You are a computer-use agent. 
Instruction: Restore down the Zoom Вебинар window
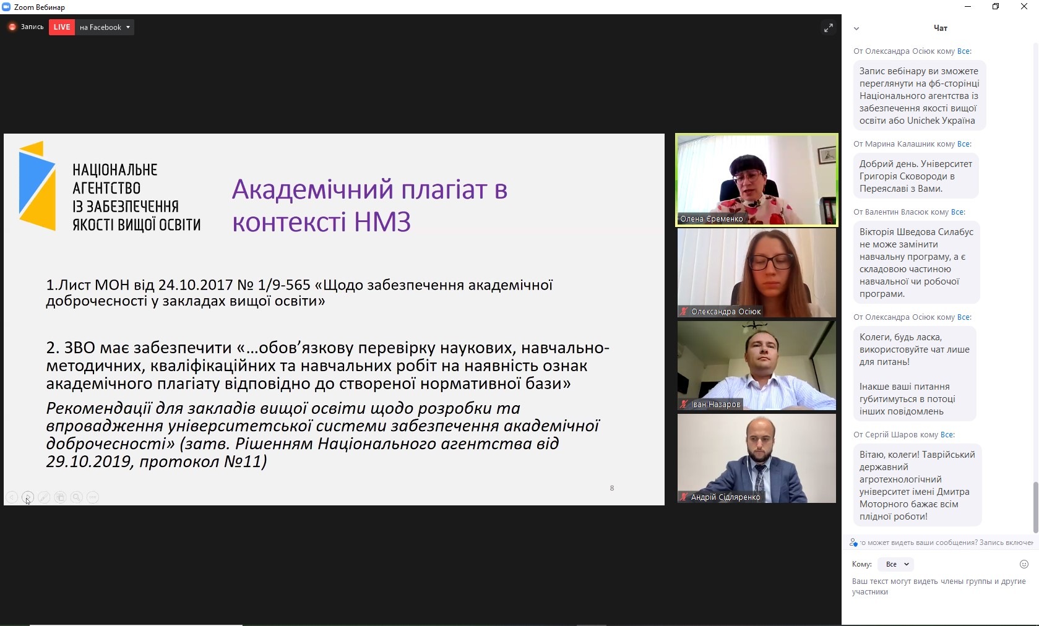tap(996, 7)
